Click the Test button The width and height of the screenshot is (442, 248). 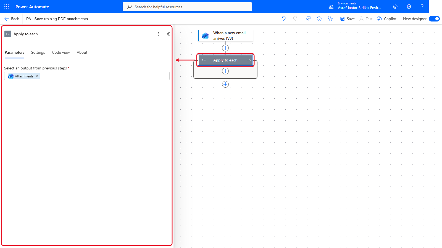pyautogui.click(x=366, y=19)
